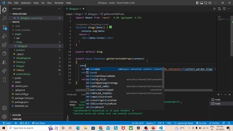Maximize panel with the up chevron

(x=225, y=95)
